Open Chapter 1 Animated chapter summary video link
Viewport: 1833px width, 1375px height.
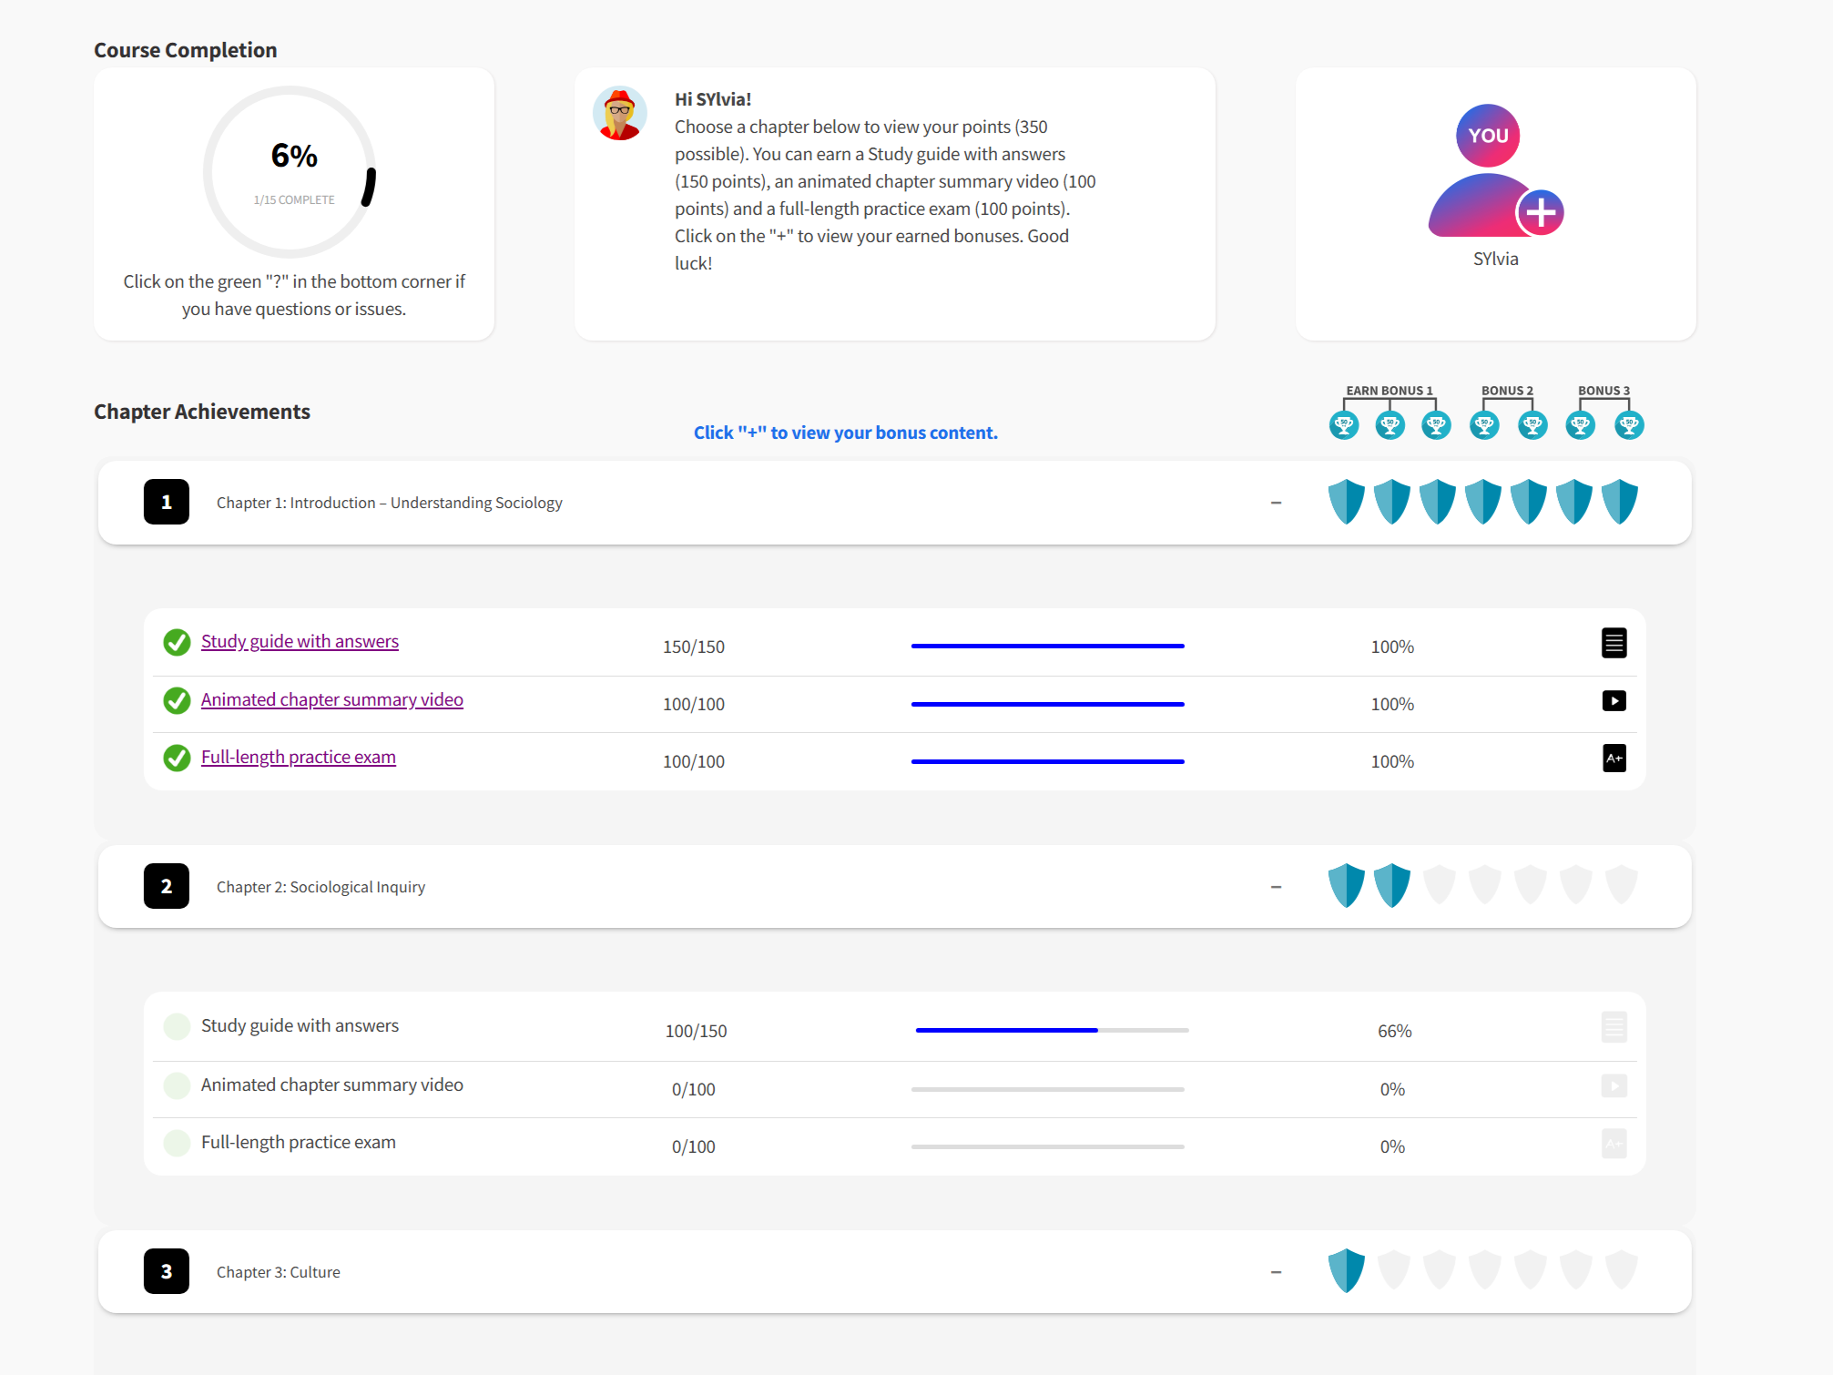pyautogui.click(x=332, y=699)
